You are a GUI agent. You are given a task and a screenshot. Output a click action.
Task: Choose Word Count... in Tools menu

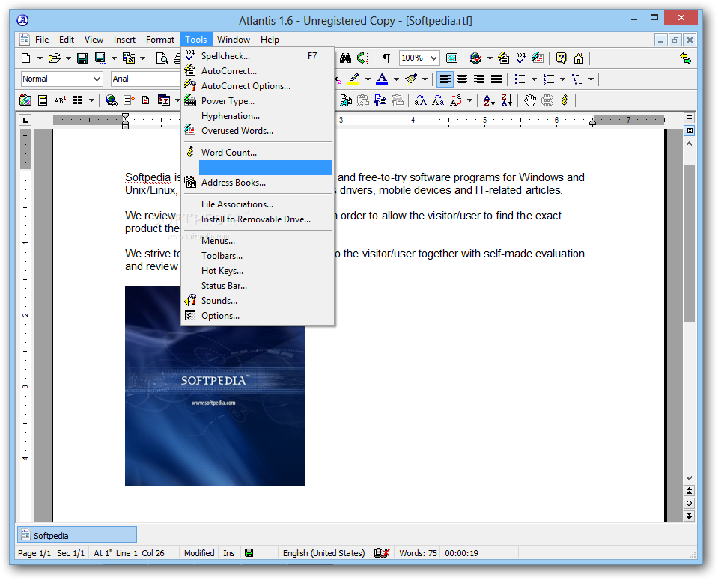(258, 153)
